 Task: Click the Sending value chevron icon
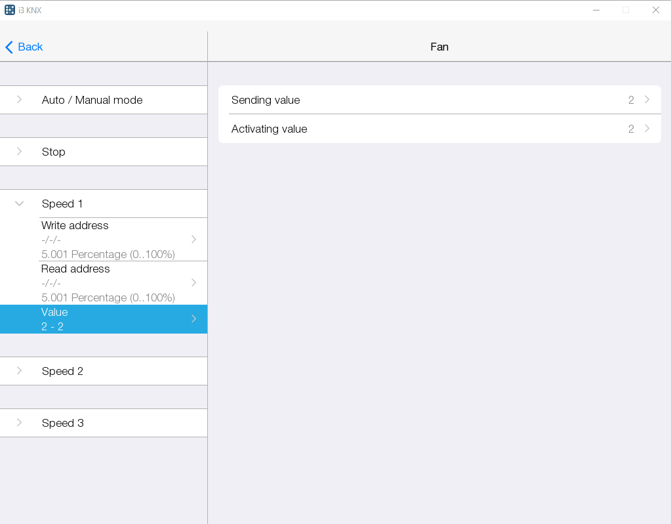click(x=647, y=100)
